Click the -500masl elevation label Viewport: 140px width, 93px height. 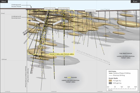[x=4, y=59]
